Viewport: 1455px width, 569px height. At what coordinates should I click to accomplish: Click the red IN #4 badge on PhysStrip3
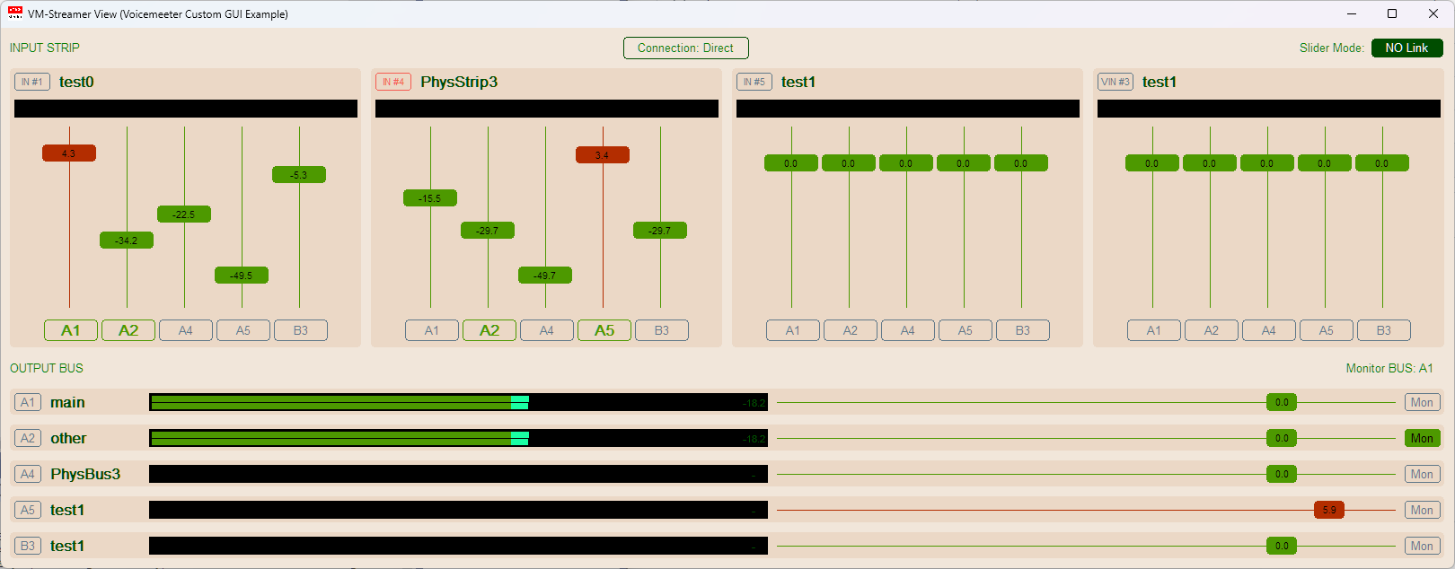[393, 82]
